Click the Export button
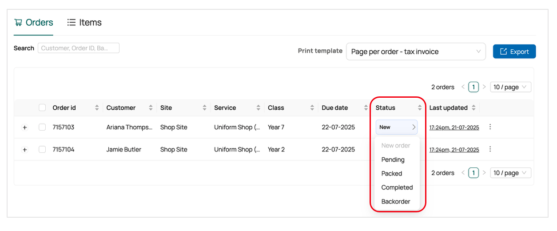Screen dimensions: 557x231 pos(514,52)
